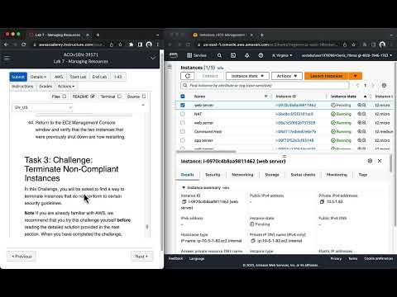Close the Lab 7 - Managing Resources tab
This screenshot has height=297, width=397.
(87, 35)
